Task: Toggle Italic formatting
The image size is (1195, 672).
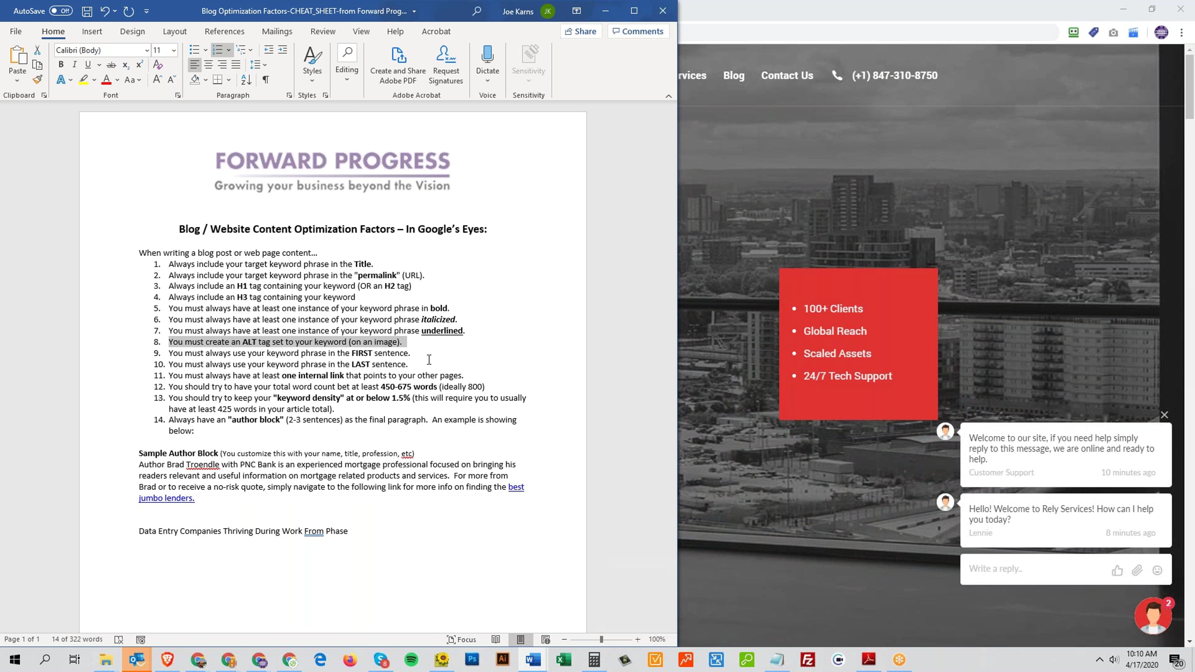Action: (74, 65)
